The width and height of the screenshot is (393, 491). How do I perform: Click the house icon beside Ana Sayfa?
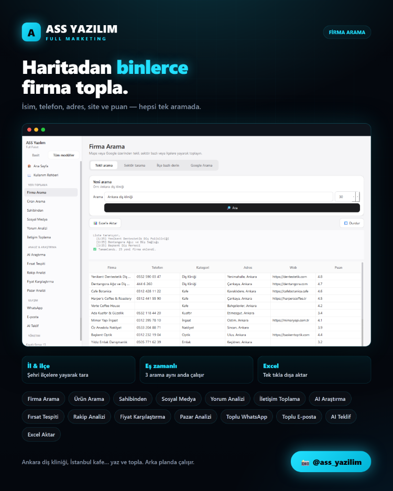29,166
